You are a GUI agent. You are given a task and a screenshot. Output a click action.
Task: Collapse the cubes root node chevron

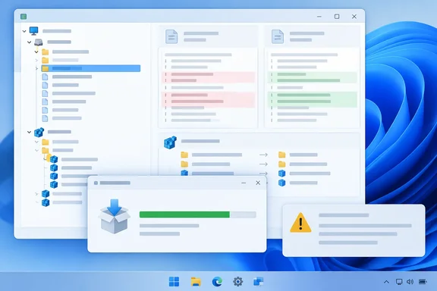[30, 132]
